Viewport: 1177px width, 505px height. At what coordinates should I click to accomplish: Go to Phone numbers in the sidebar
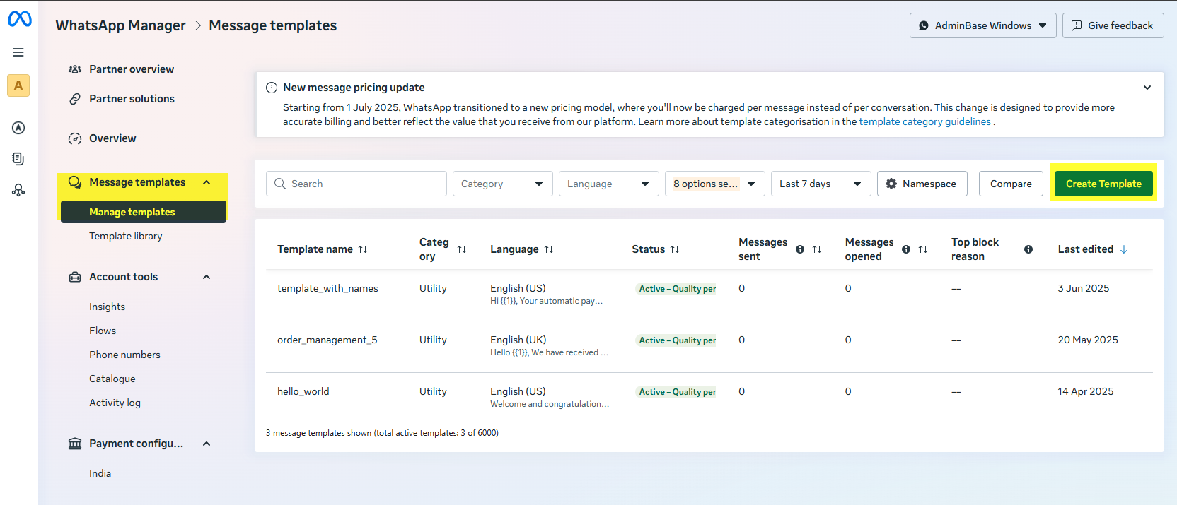click(x=124, y=355)
